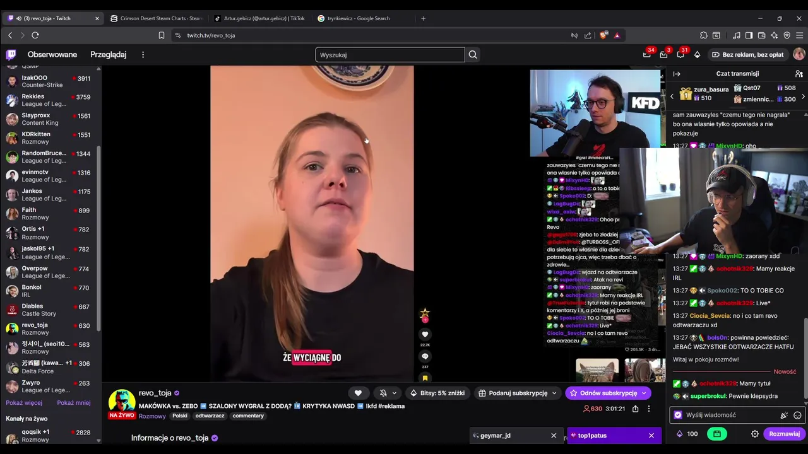Open the stream three-dot options menu

648,409
